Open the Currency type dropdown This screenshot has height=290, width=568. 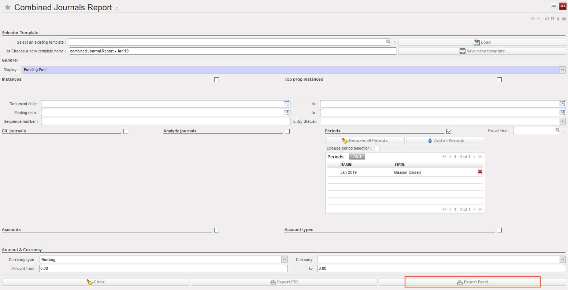click(x=284, y=260)
